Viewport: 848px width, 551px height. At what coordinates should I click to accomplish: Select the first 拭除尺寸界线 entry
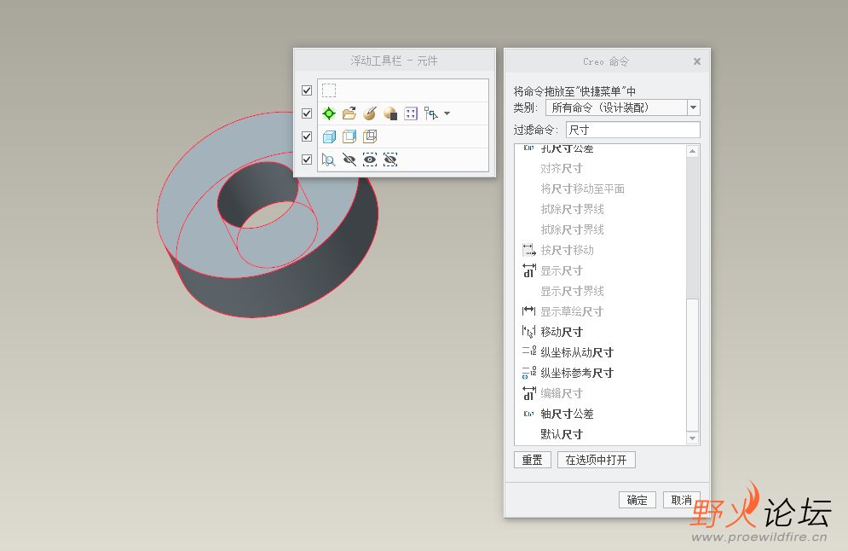[x=572, y=210]
